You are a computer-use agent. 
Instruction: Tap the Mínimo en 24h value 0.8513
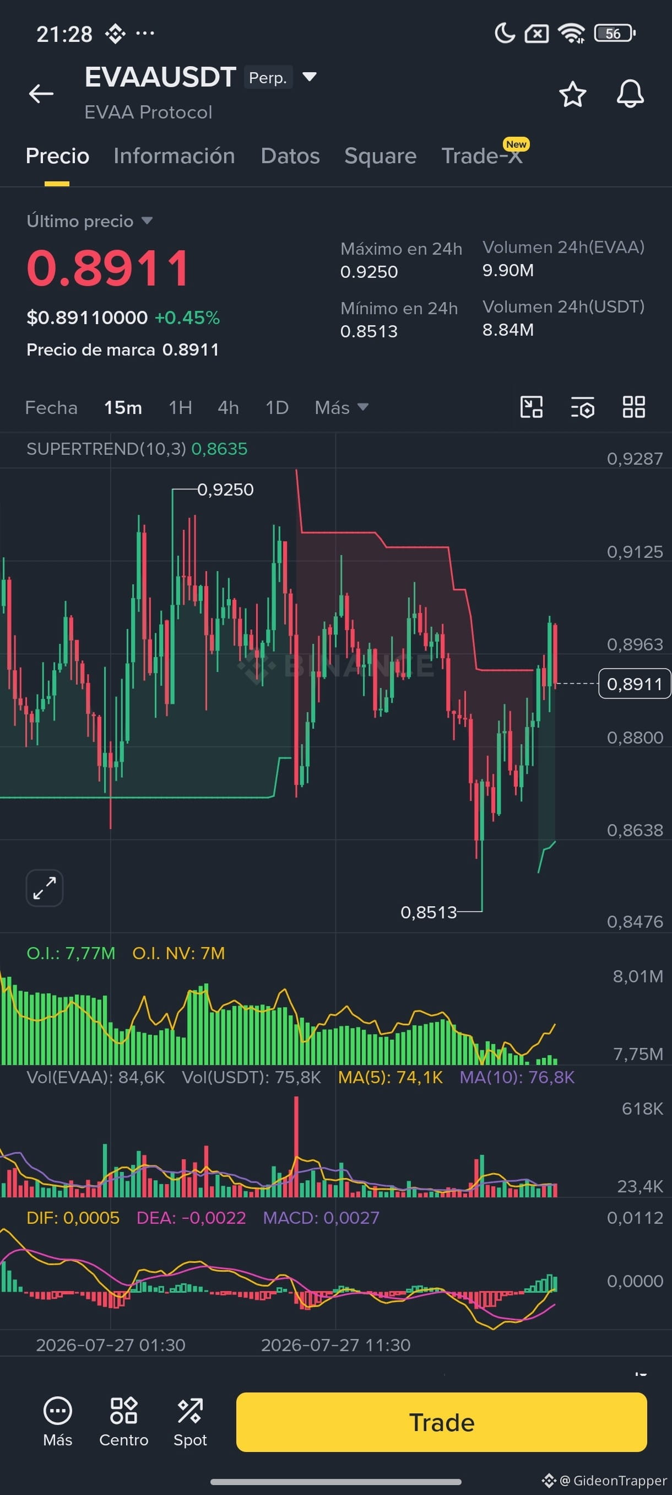pyautogui.click(x=370, y=331)
